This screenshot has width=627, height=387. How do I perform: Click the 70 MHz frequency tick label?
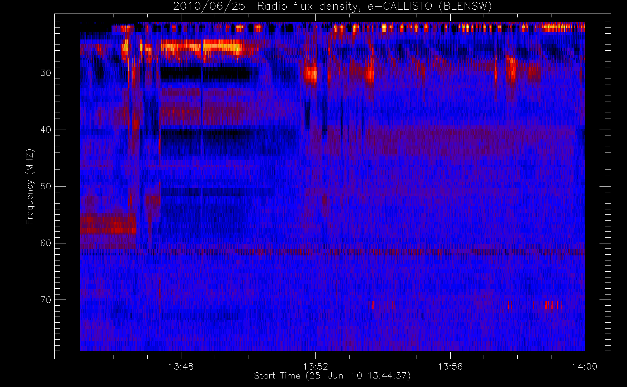(46, 300)
